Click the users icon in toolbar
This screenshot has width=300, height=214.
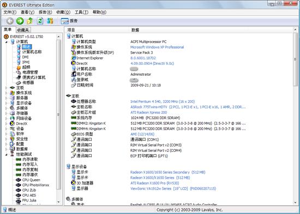[x=50, y=21]
